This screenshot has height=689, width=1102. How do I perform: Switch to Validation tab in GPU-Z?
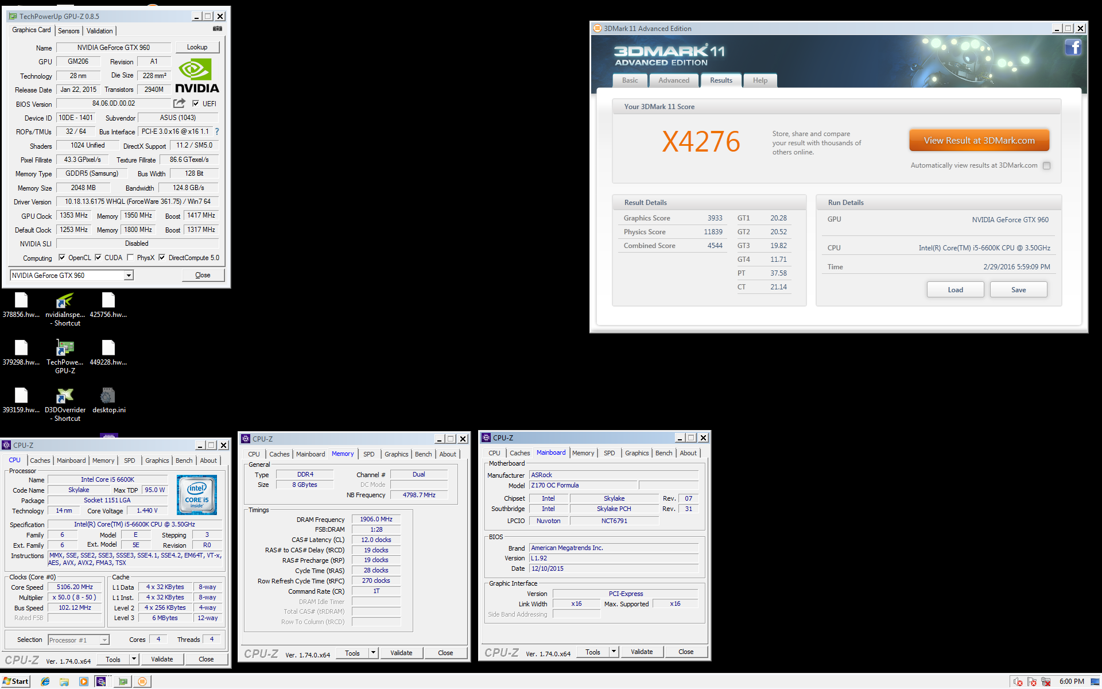[x=100, y=31]
